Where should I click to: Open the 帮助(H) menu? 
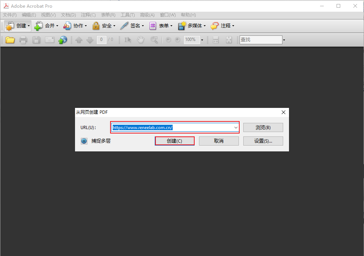(188, 15)
